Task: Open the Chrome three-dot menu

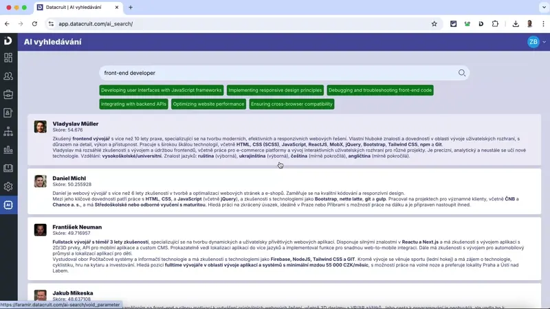Action: (542, 23)
